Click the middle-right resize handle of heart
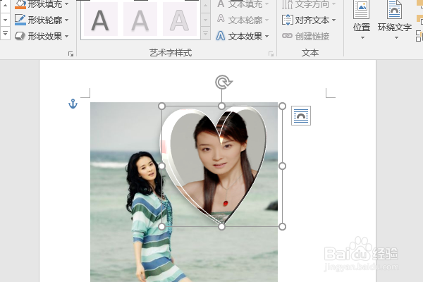Viewport: 423px width, 282px height. pos(282,166)
